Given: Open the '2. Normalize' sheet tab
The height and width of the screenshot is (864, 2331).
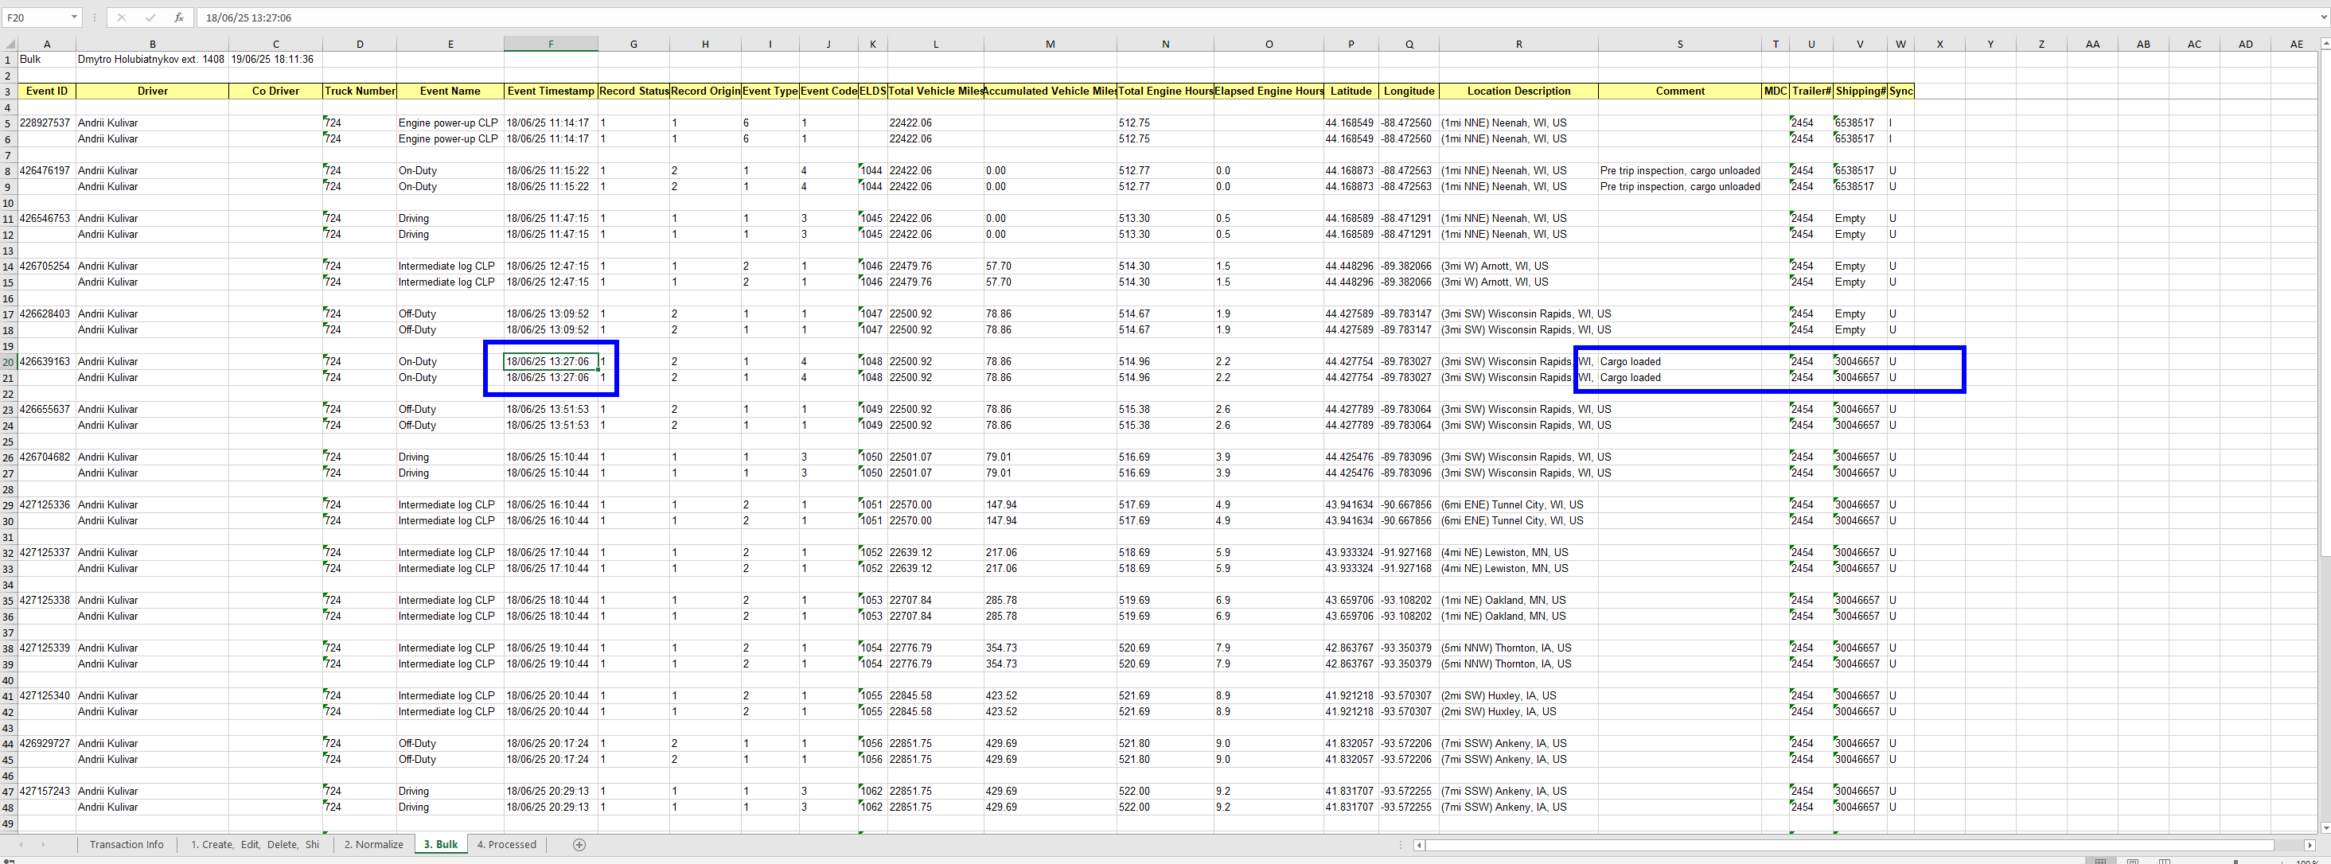Looking at the screenshot, I should (x=374, y=844).
